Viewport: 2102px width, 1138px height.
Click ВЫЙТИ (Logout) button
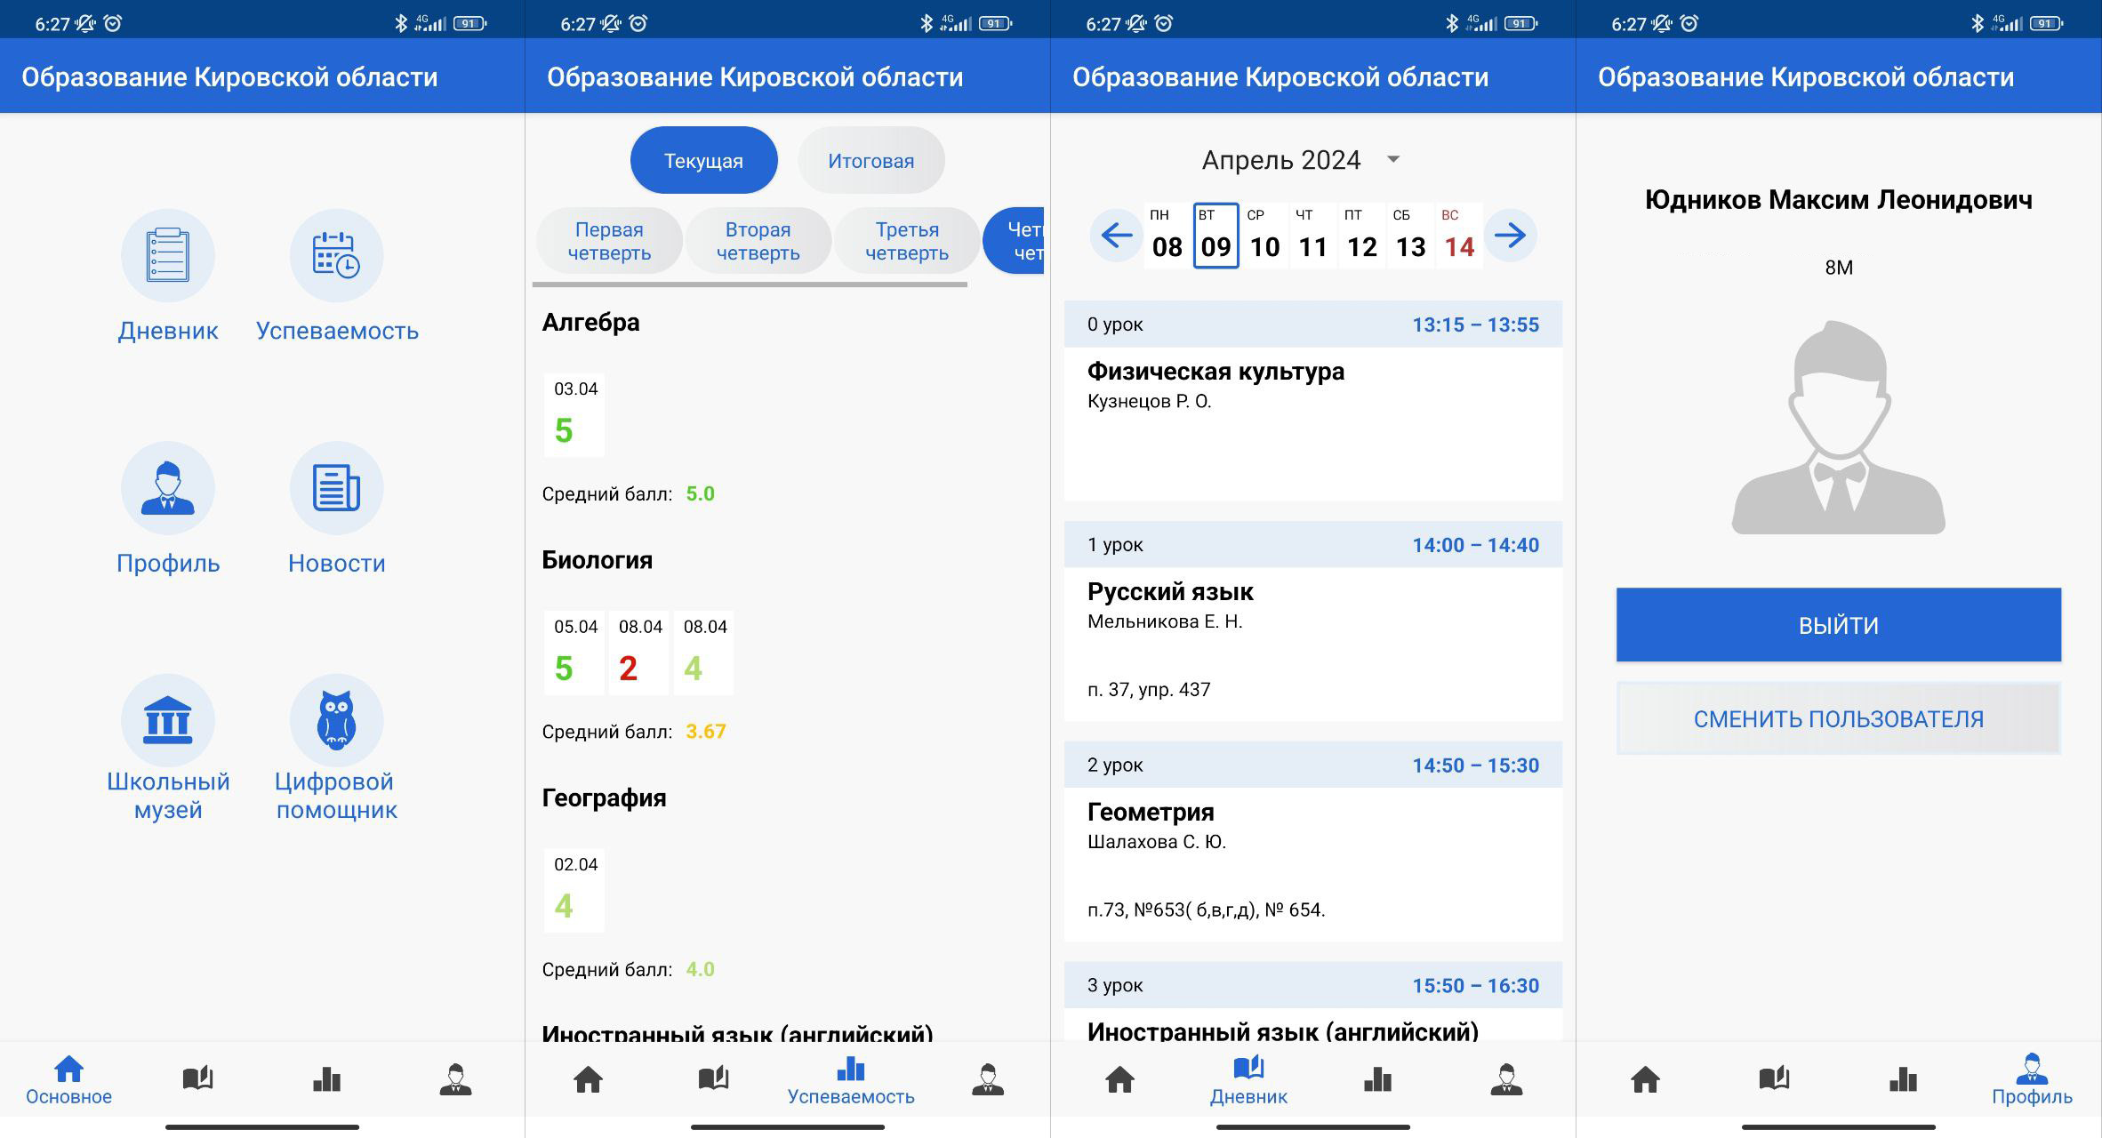[x=1839, y=625]
